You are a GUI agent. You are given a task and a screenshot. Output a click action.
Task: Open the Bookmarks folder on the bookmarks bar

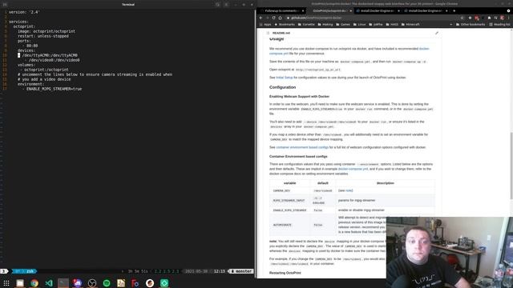point(285,25)
